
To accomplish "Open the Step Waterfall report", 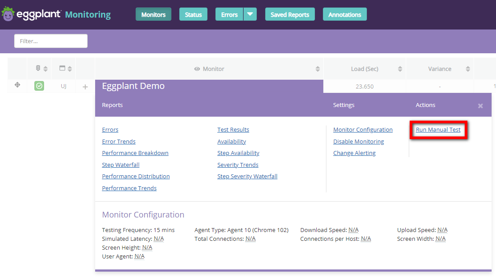I will (x=121, y=165).
